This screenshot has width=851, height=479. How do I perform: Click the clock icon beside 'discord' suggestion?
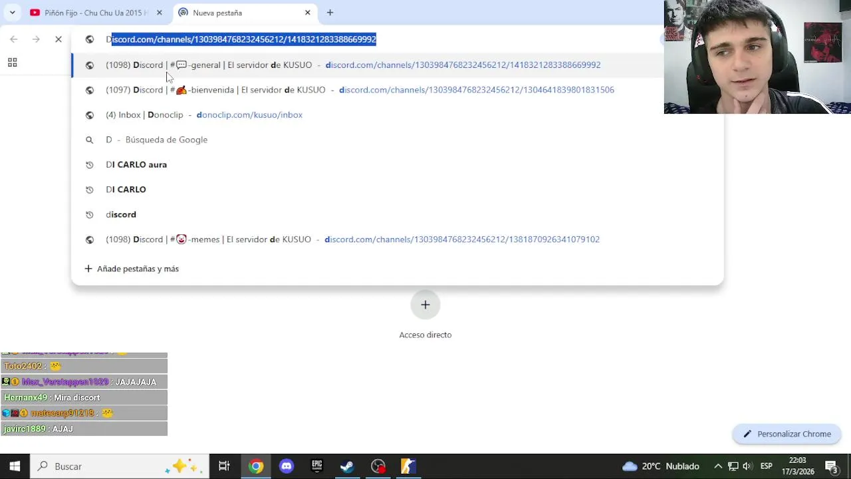(x=90, y=214)
